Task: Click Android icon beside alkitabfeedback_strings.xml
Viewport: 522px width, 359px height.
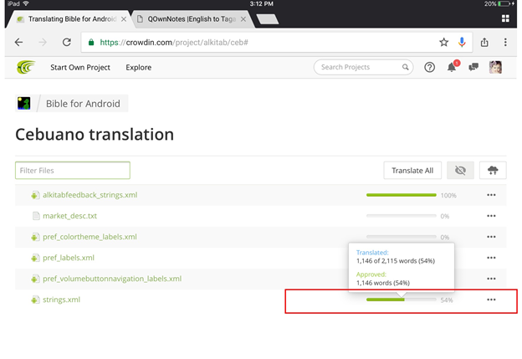Action: coord(35,195)
